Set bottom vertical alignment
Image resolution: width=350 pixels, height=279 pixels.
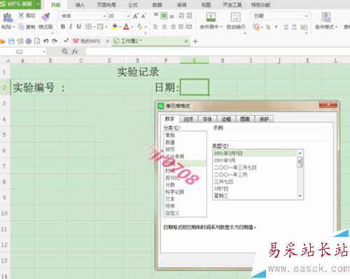coord(172,16)
